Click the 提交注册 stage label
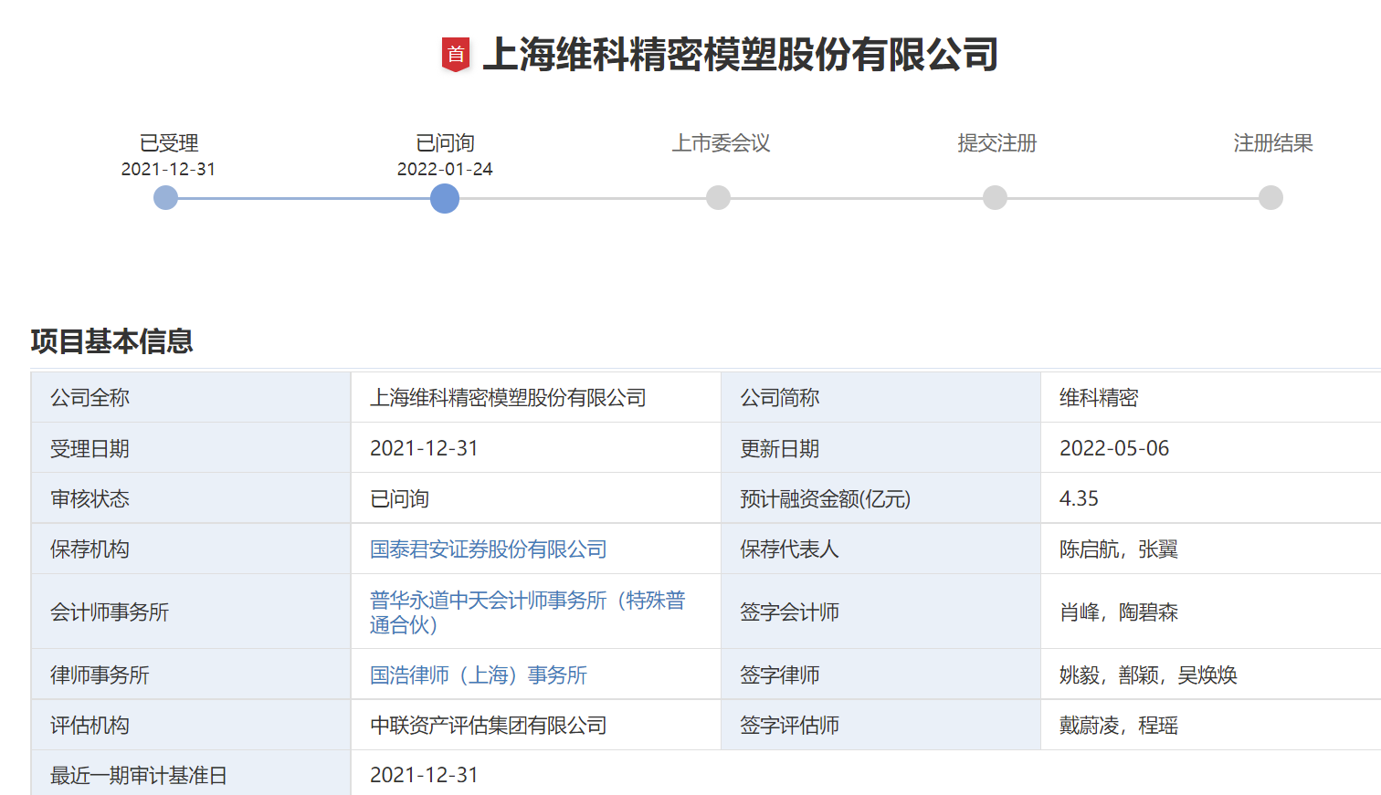 click(996, 143)
